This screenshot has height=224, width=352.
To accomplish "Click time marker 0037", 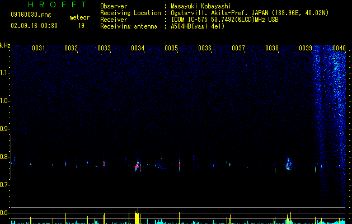I will point(238,48).
